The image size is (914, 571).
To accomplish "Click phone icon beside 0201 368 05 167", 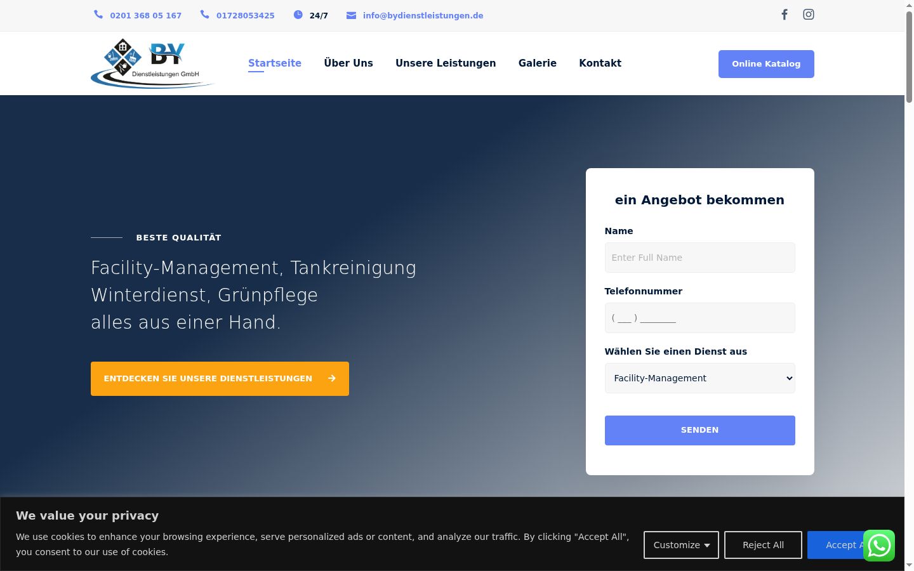I will tap(98, 15).
